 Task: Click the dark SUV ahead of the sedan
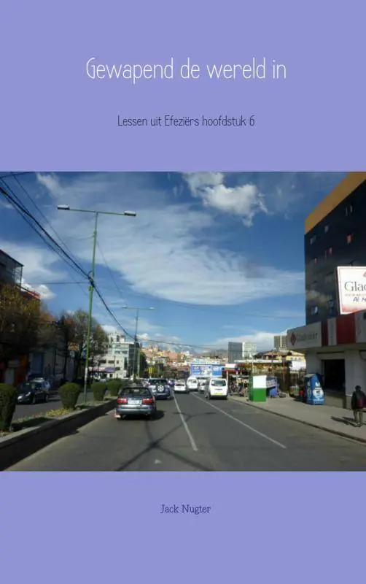coord(159,388)
